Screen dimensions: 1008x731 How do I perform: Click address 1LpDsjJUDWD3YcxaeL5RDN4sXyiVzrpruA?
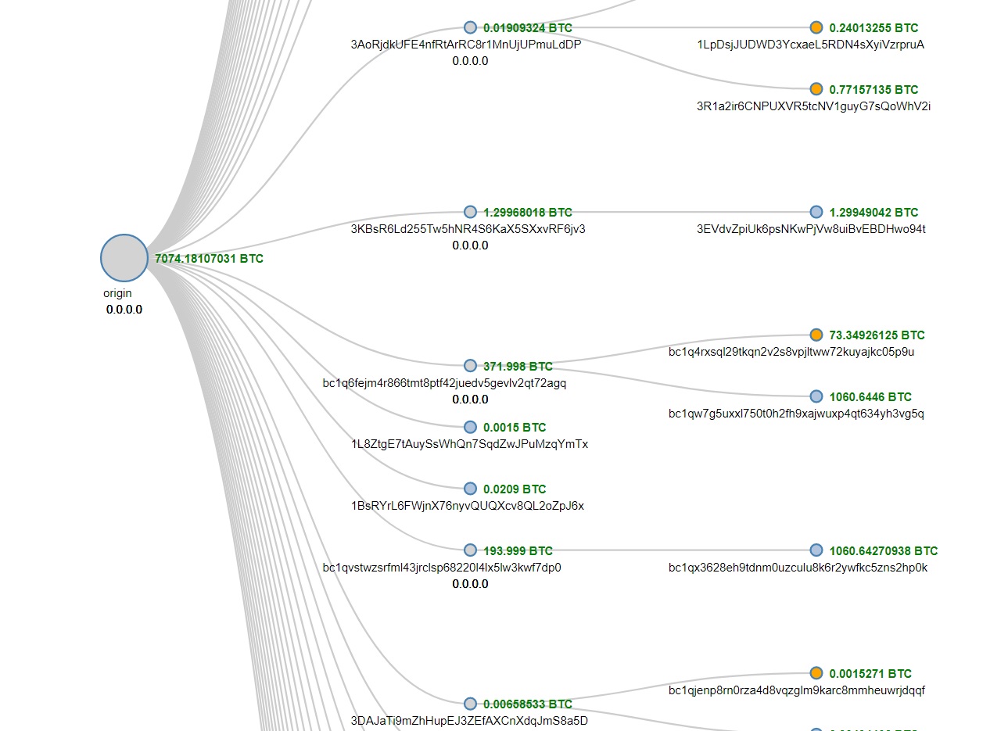pos(811,45)
